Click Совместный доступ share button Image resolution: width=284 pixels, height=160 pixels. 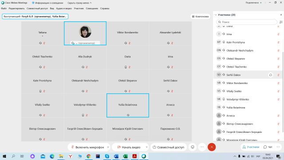pos(169,147)
